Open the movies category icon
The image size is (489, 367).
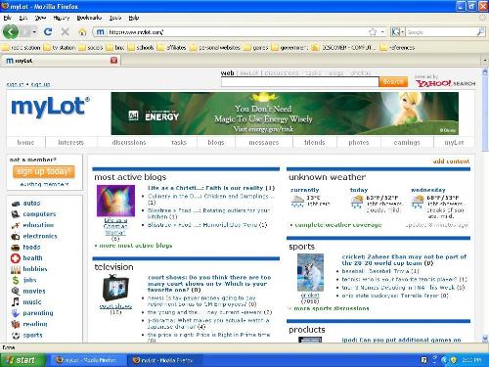(16, 291)
